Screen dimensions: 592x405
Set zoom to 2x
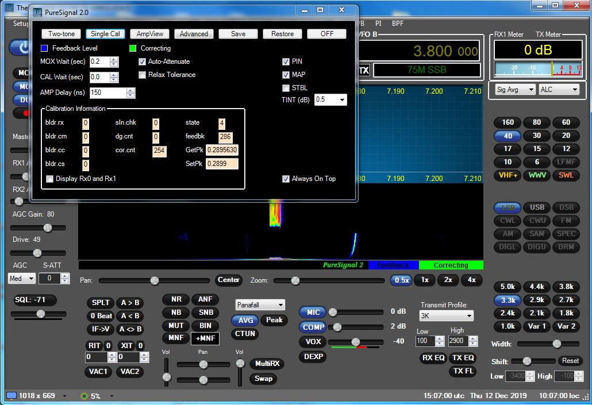[x=448, y=280]
